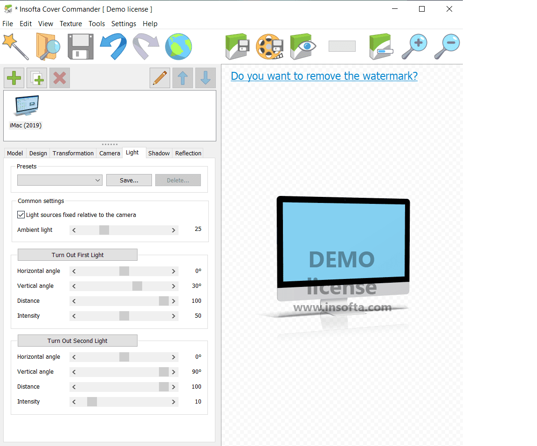Open the Settings menu
Viewport: 537px width, 446px height.
[x=124, y=24]
